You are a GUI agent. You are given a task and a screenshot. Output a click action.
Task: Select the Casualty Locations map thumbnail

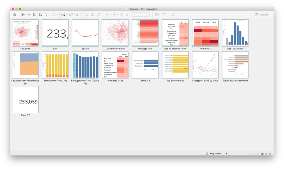[115, 33]
